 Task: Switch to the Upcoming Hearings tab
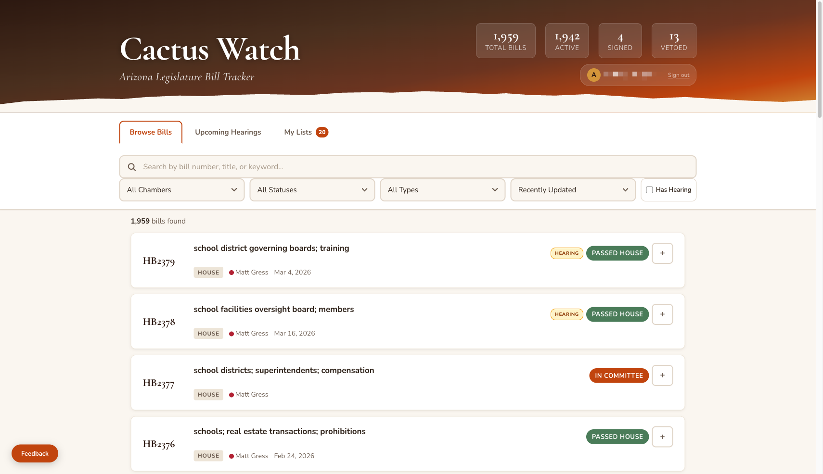[228, 132]
